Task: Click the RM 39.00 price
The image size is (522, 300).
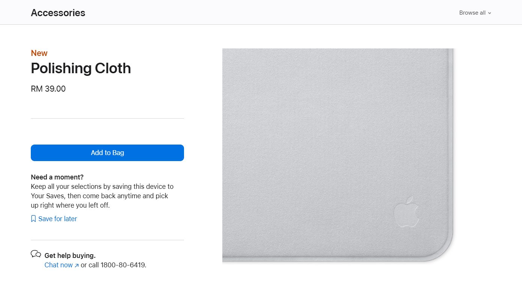Action: (x=48, y=89)
